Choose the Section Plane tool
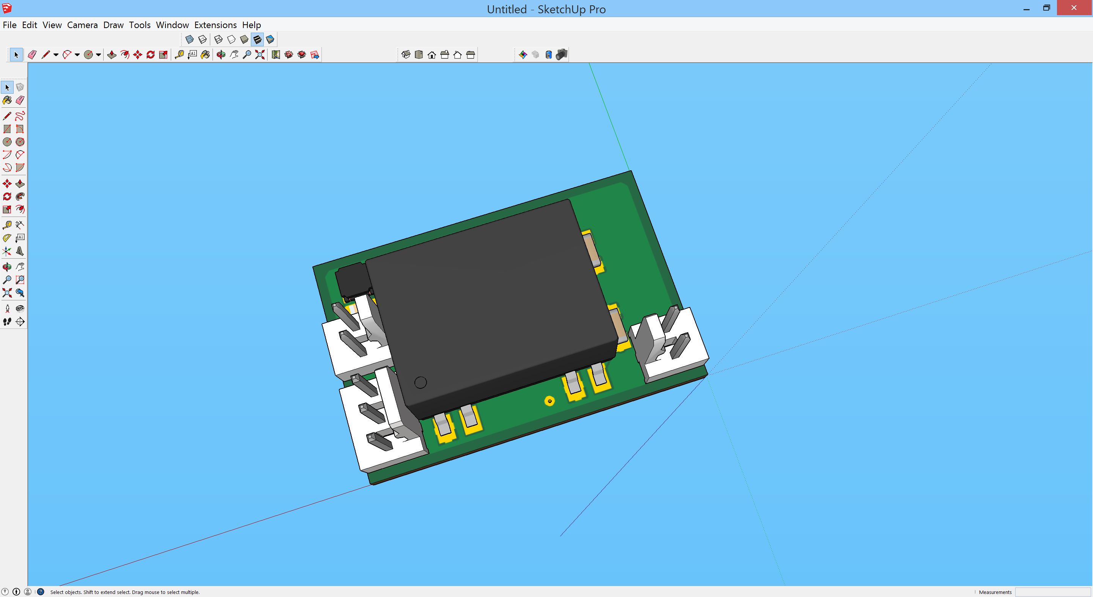 [x=20, y=322]
